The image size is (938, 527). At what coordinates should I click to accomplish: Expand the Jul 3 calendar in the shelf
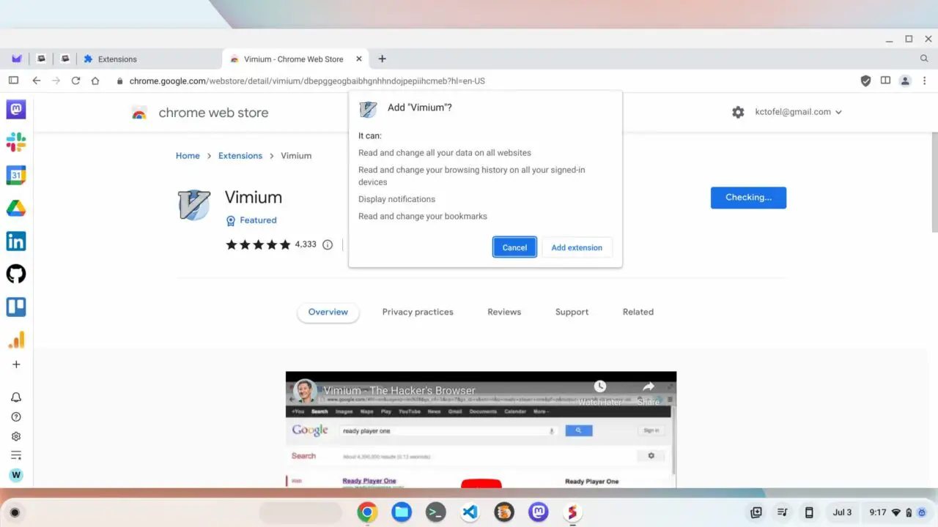pyautogui.click(x=842, y=512)
